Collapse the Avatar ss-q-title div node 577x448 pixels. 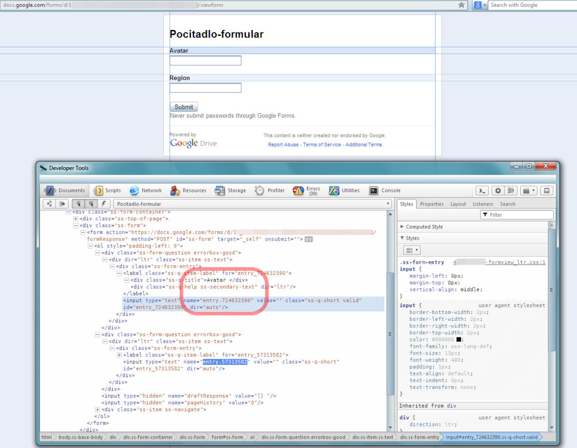126,280
